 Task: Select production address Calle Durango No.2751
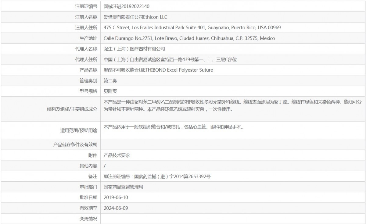[x=189, y=38]
